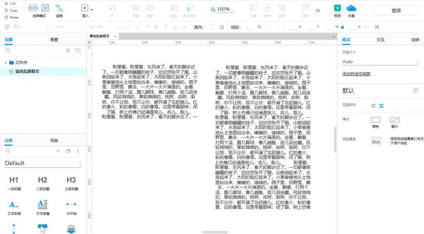424x234 pixels.
Task: Select the left page alignment option
Action: tap(374, 105)
